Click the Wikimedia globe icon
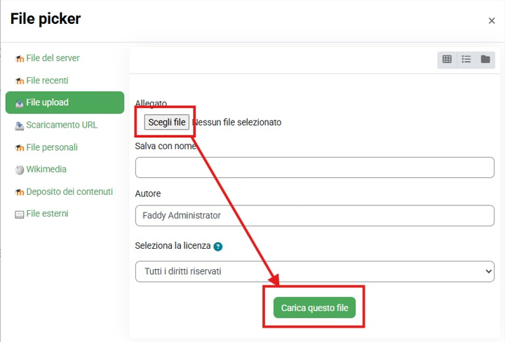Screen dimensions: 505x342 tap(20, 170)
